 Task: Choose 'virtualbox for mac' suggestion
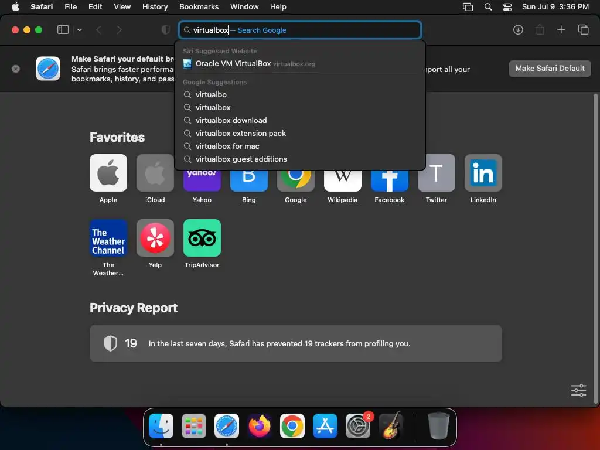point(300,146)
